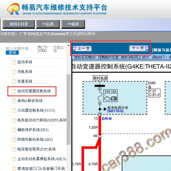This screenshot has width=171, height=171.
Task: Click the P.37 C.81-2 reference box
Action: (154, 93)
